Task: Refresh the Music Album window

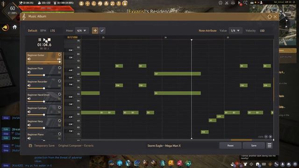Action: tap(270, 17)
